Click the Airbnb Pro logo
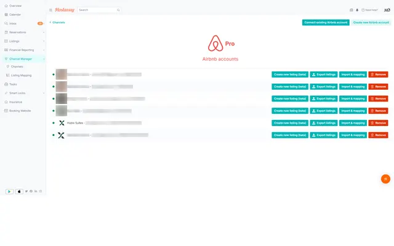The height and width of the screenshot is (246, 394). 221,43
